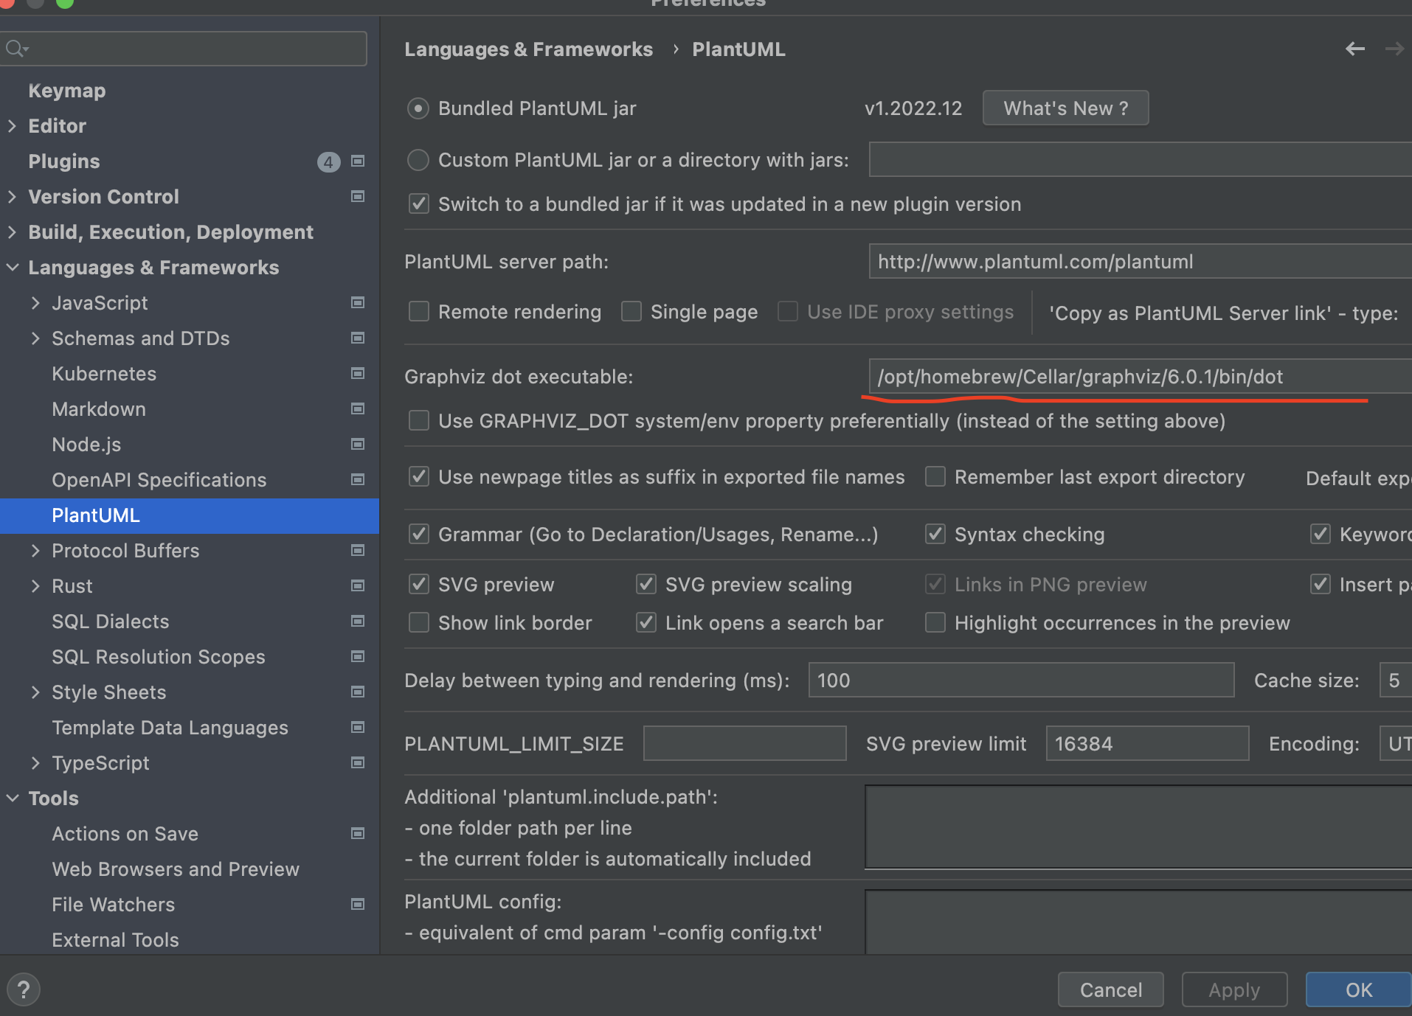Click the PlantUML server path field
Screen dimensions: 1412x1016
[1141, 262]
